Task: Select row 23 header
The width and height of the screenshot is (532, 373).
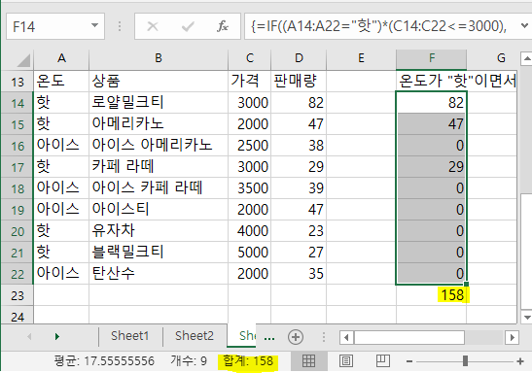Action: tap(18, 295)
